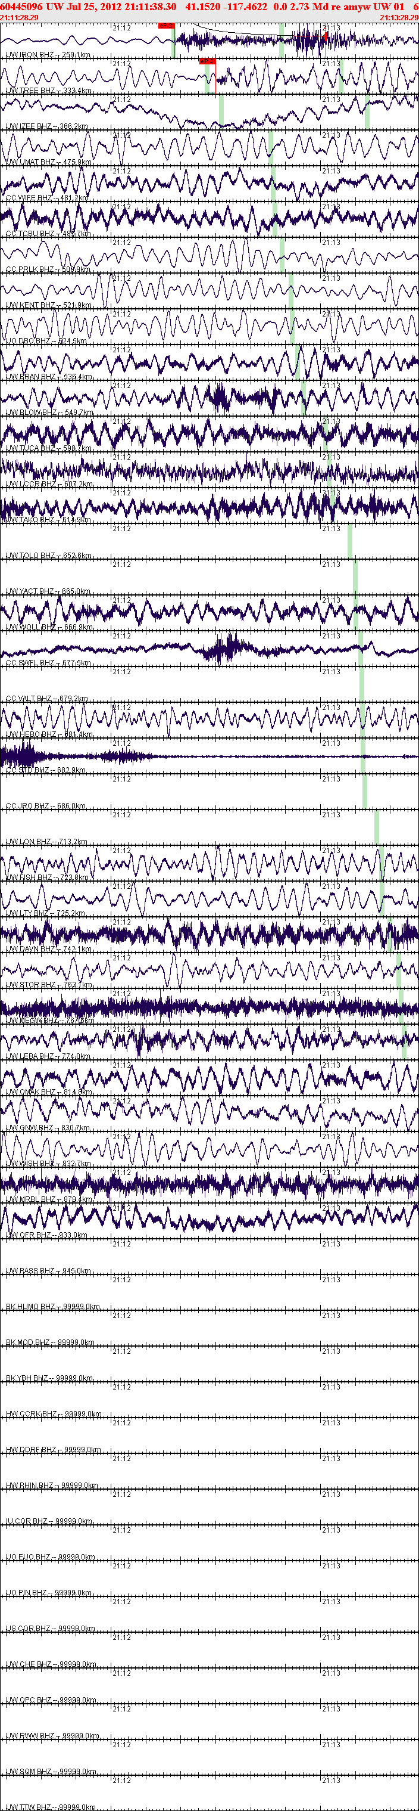The image size is (419, 1811).
Task: Select the UW OFR BHZ 933.0km label
Action: (x=47, y=1236)
